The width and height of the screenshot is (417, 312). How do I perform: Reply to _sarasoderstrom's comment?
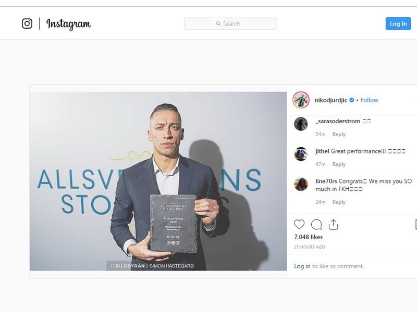339,134
